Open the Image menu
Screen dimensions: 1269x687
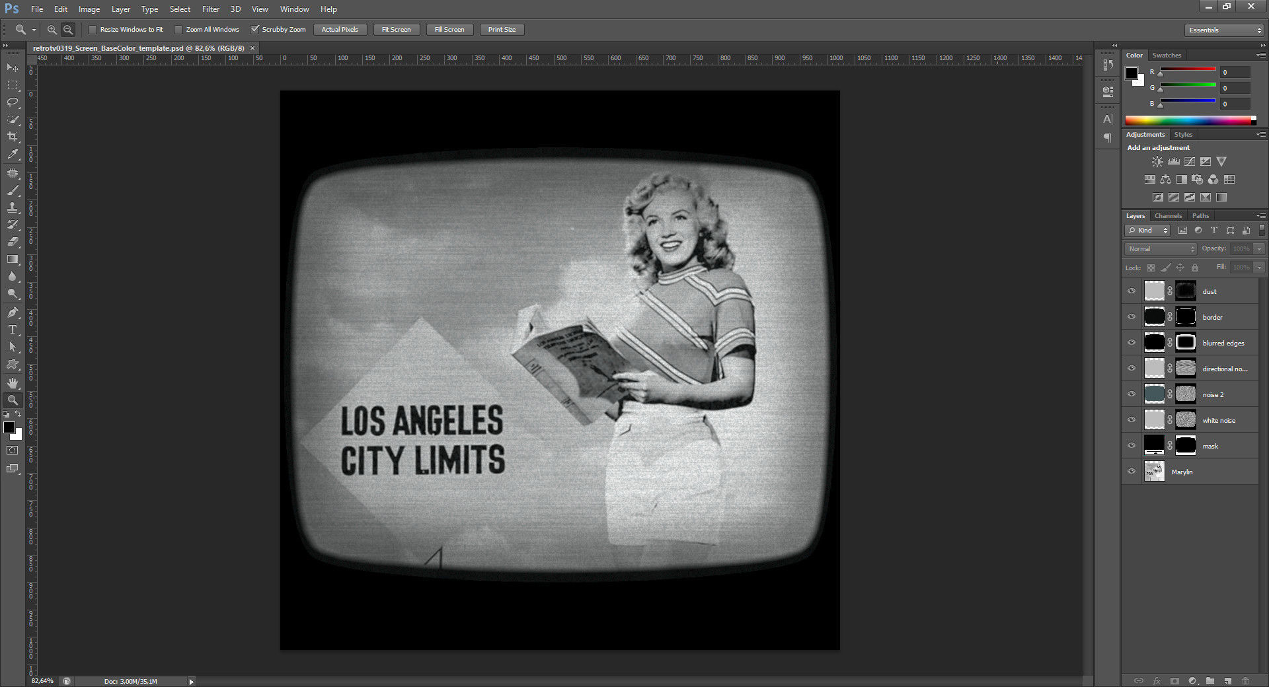[89, 9]
